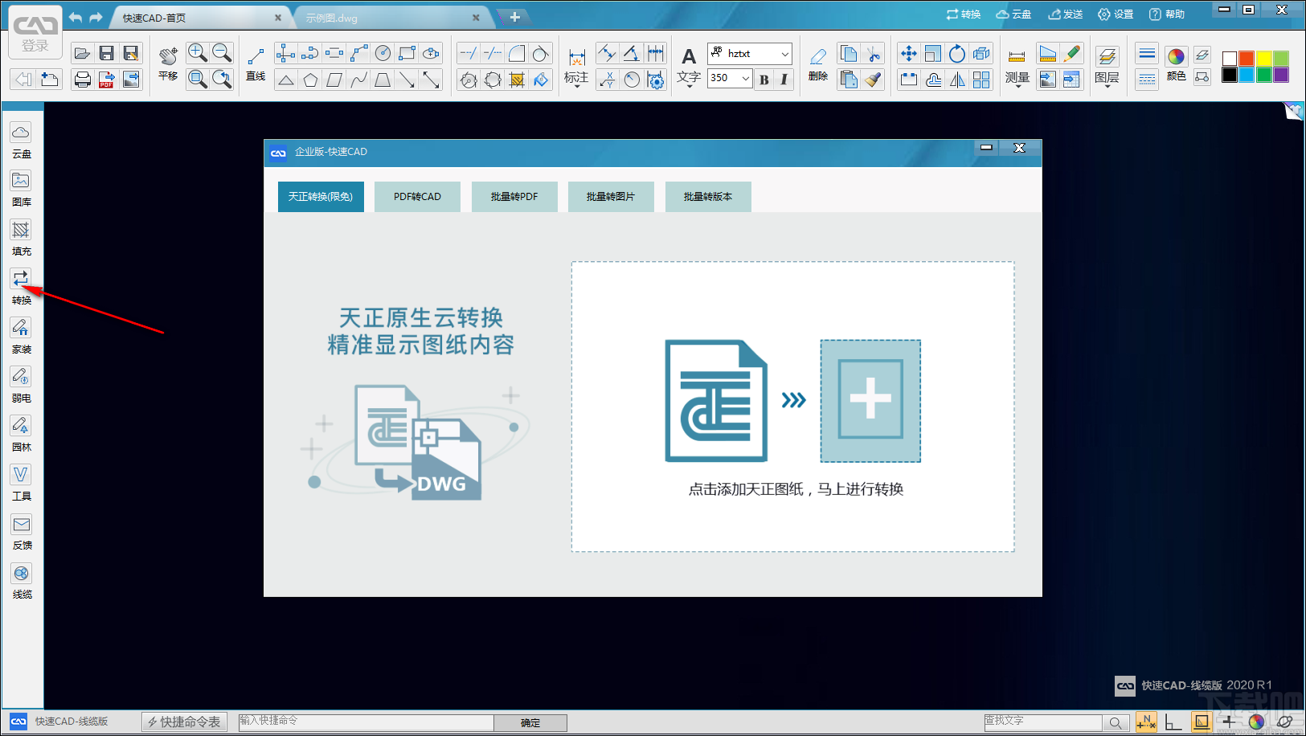
Task: Click the zoom out magnifier icon
Action: pyautogui.click(x=222, y=53)
